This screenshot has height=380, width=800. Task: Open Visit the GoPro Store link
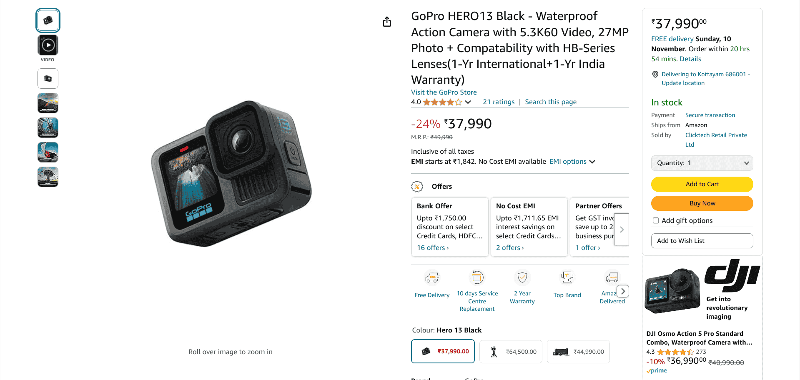[444, 92]
